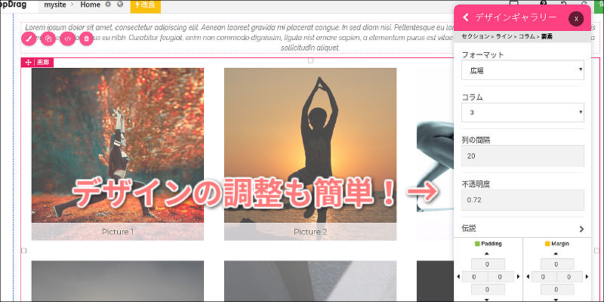Viewport: 604px width, 302px height.
Task: Increase Padding top with up arrow
Action: click(x=486, y=254)
